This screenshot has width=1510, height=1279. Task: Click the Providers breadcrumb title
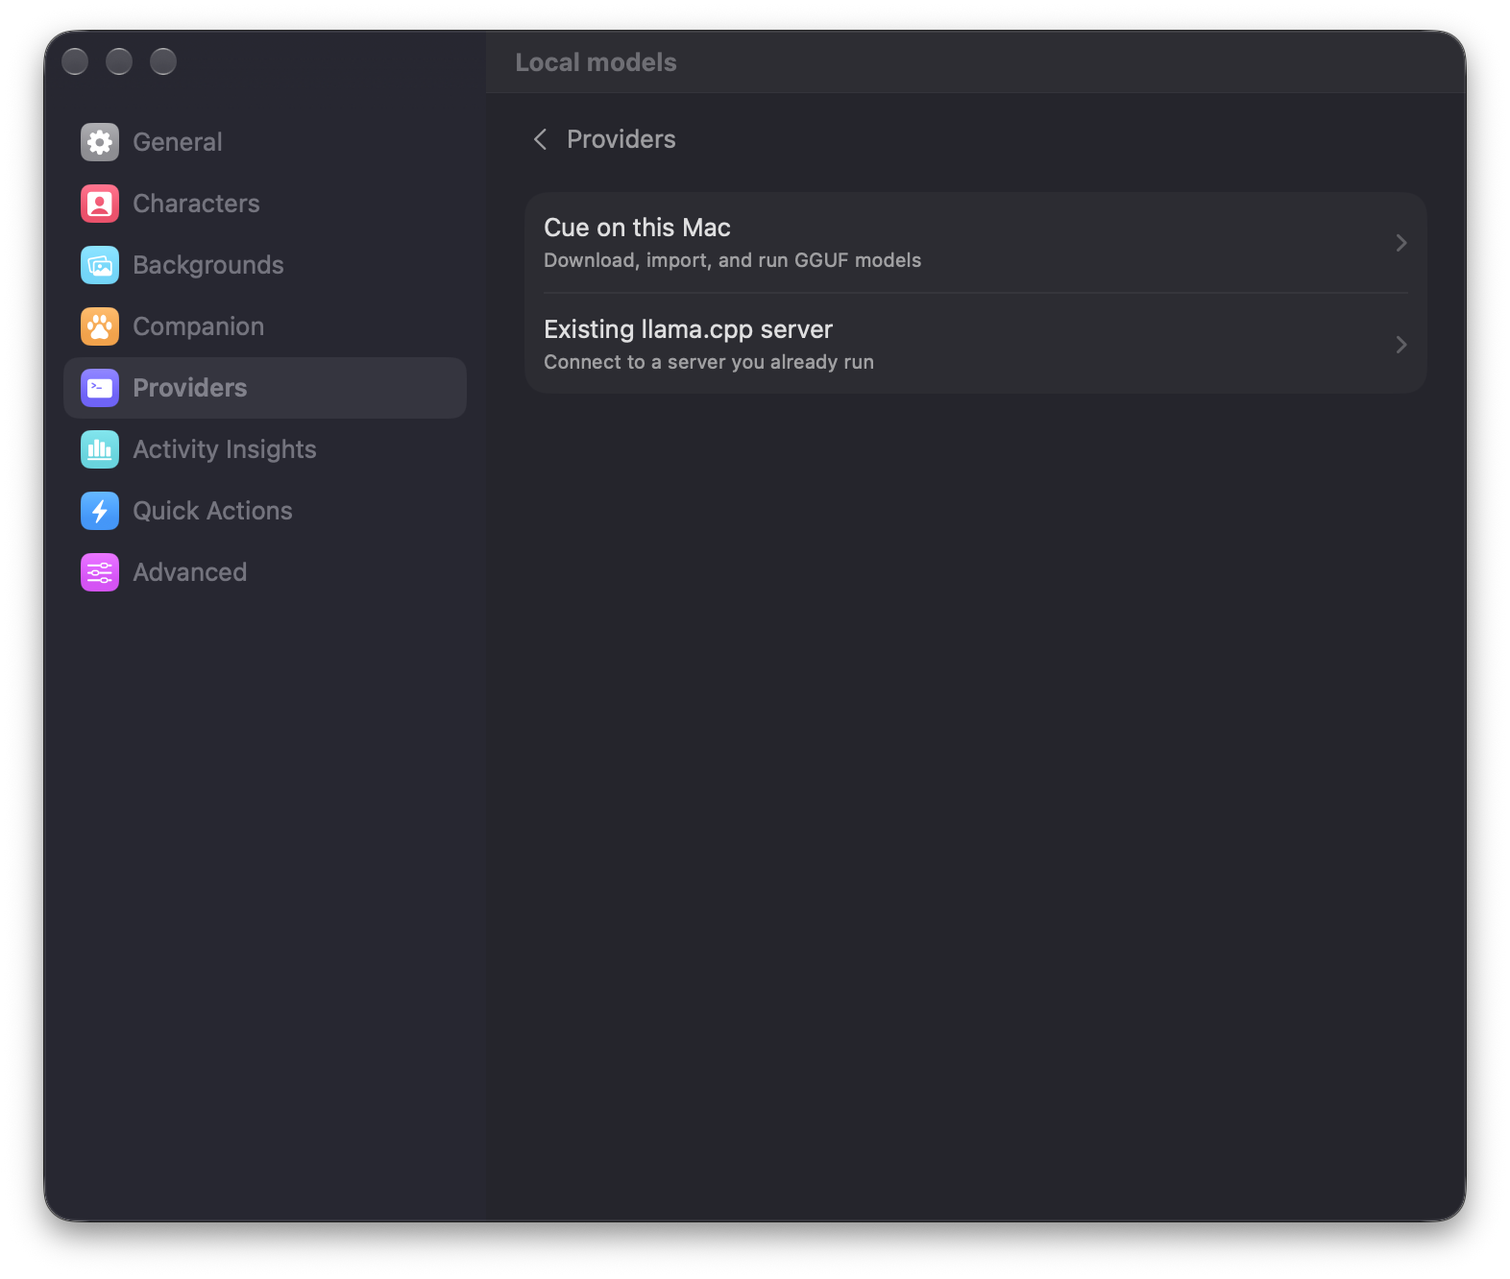621,139
